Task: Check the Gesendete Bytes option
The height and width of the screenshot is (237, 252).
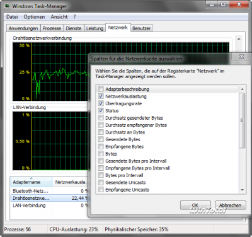Action: point(101,139)
